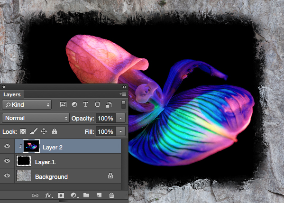The width and height of the screenshot is (284, 203).
Task: Hide Layer 2 with its eye icon
Action: coord(7,146)
